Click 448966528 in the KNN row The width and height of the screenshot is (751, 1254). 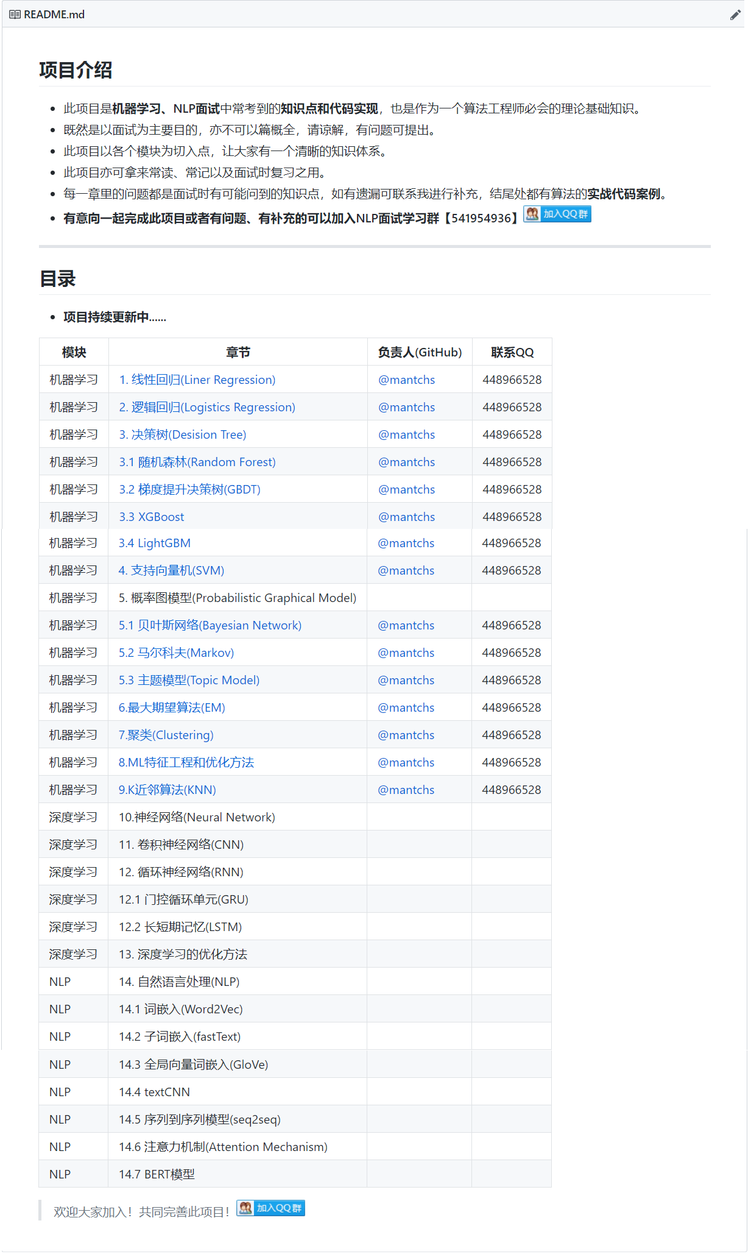point(512,790)
